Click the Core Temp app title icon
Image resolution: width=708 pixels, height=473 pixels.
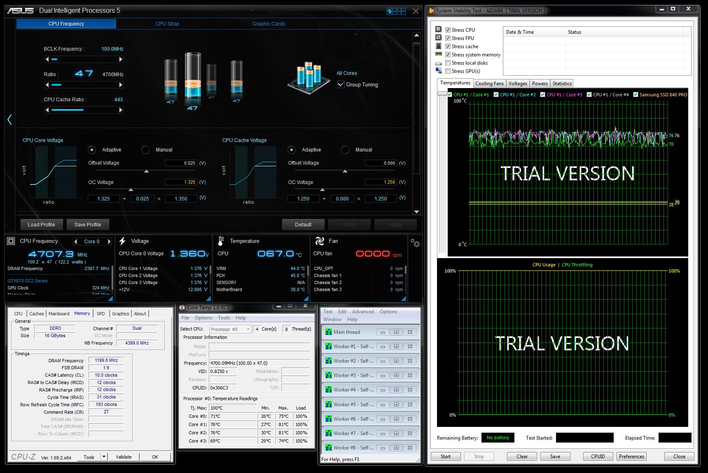[x=182, y=308]
